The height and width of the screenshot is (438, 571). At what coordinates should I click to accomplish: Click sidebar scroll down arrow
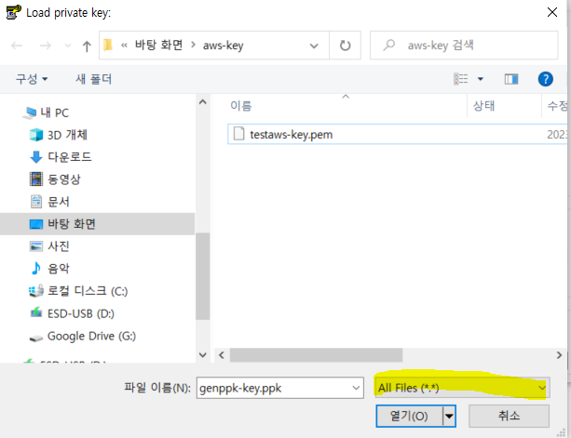[203, 354]
